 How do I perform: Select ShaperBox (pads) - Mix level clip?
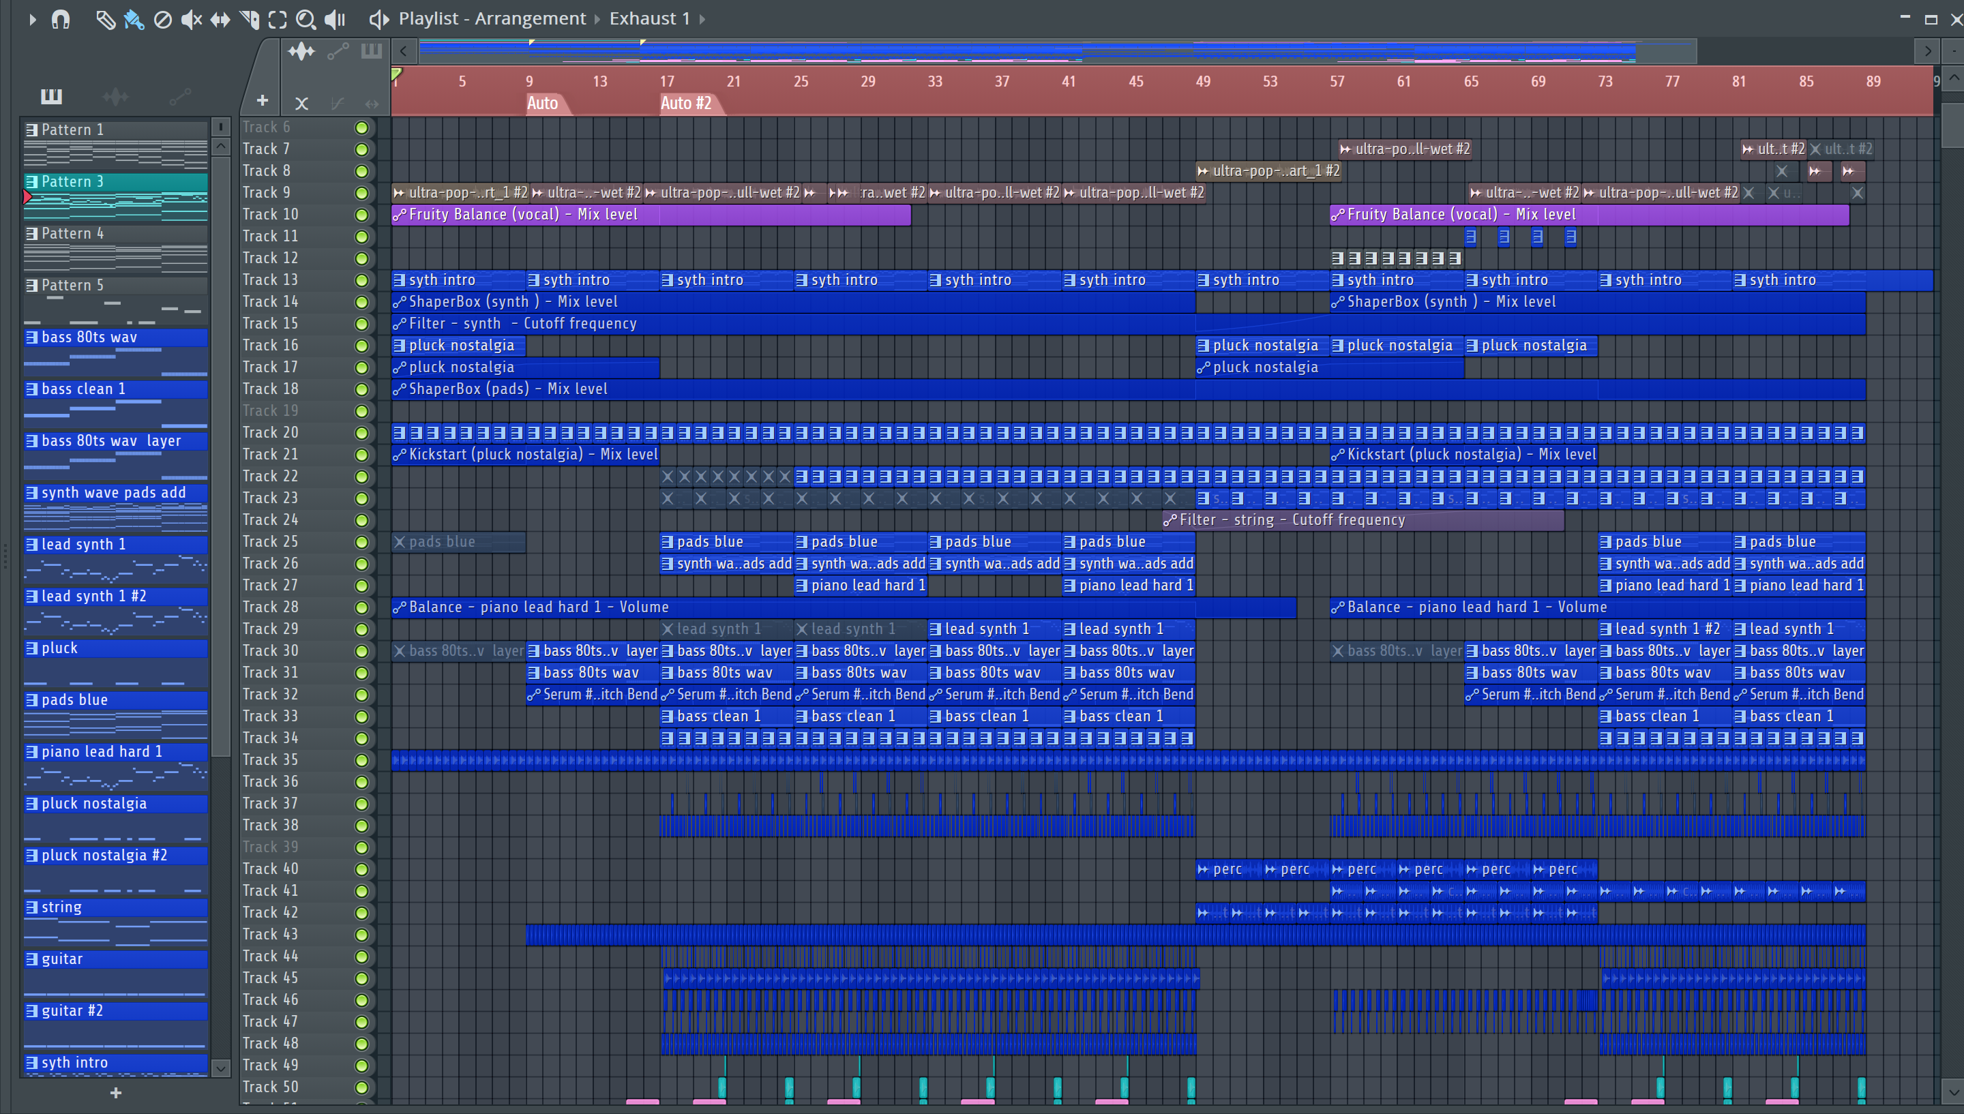[1129, 389]
